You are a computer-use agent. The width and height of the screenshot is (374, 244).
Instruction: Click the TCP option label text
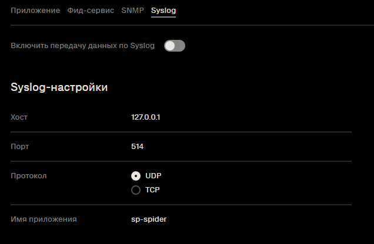(x=152, y=190)
